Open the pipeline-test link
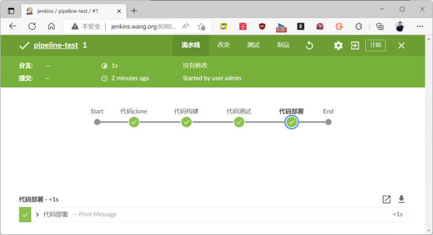433x235 pixels. (56, 45)
